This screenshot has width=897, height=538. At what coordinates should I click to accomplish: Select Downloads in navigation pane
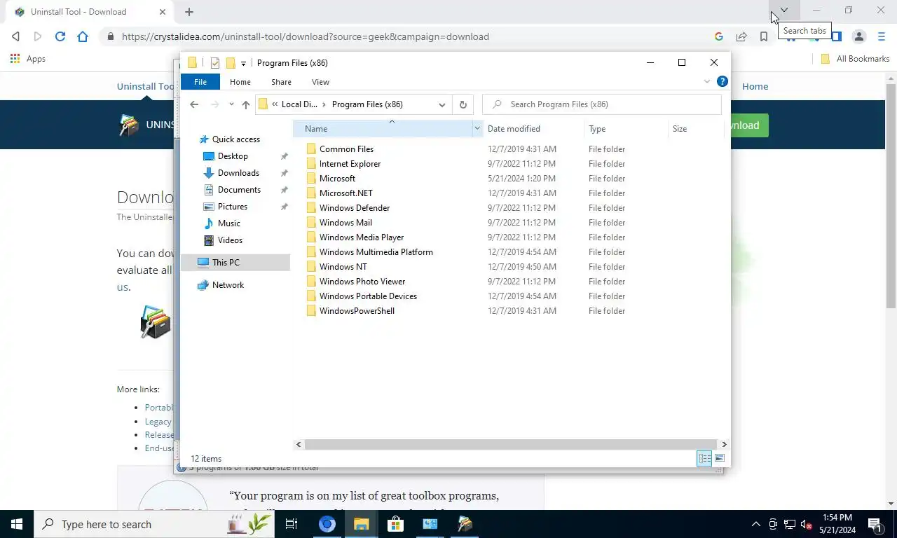[x=238, y=173]
